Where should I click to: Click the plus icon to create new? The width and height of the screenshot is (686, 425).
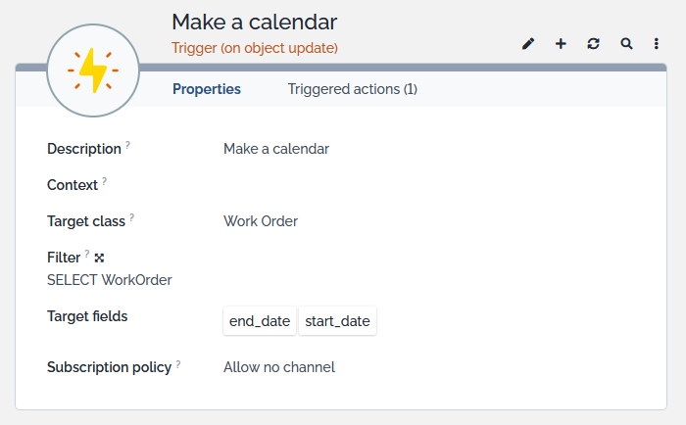(561, 44)
